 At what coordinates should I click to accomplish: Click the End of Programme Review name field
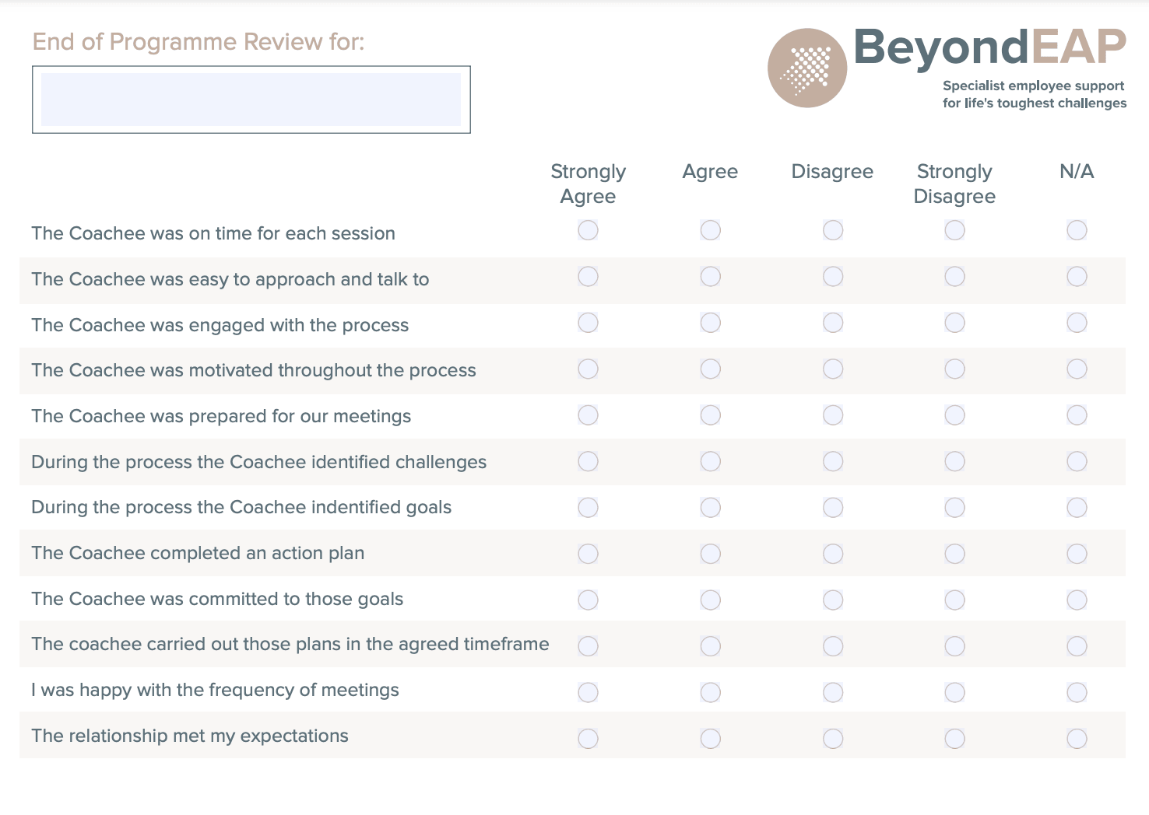point(251,100)
